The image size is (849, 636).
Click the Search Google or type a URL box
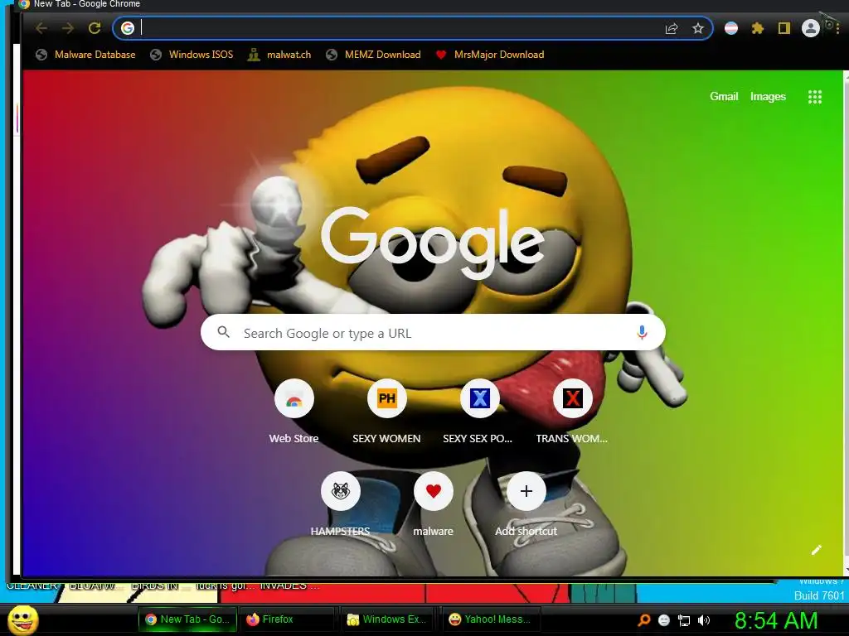coord(433,333)
